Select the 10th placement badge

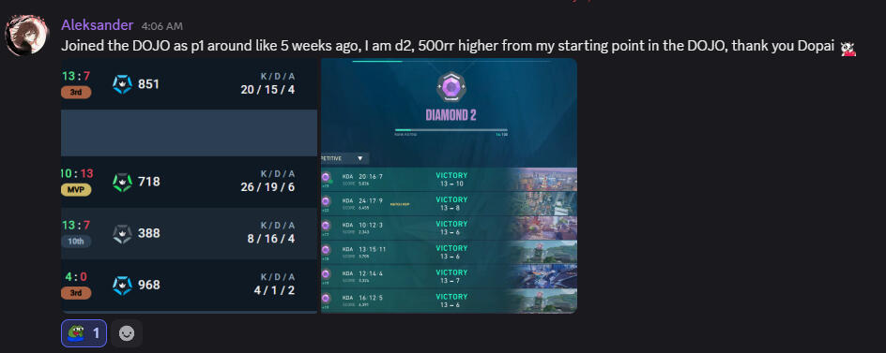[x=76, y=242]
